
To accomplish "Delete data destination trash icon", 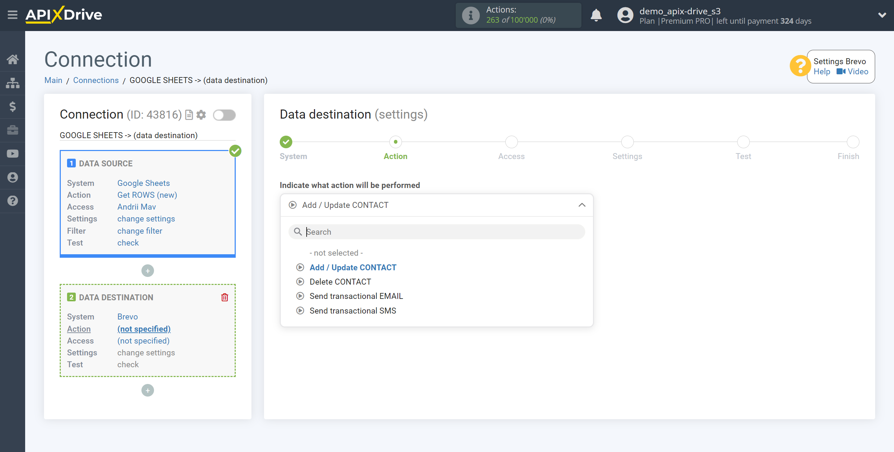I will 225,297.
